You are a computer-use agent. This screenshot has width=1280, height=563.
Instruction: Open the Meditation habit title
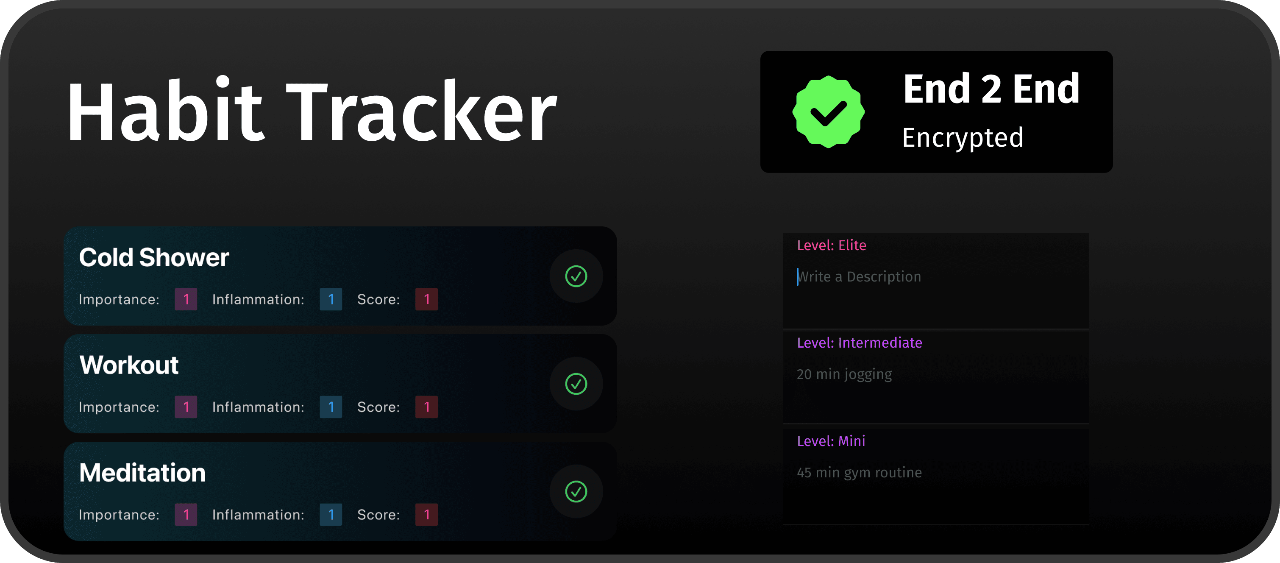[x=142, y=473]
